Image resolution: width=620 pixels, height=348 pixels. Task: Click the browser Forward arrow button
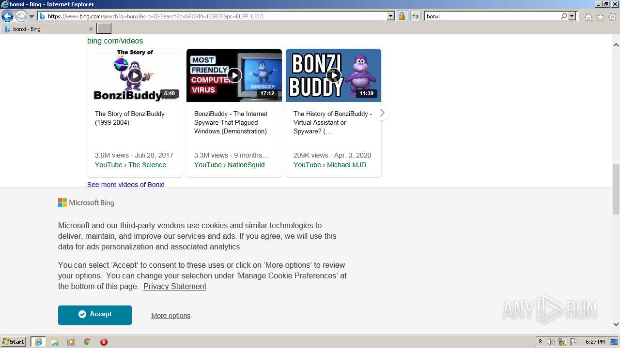pos(21,16)
